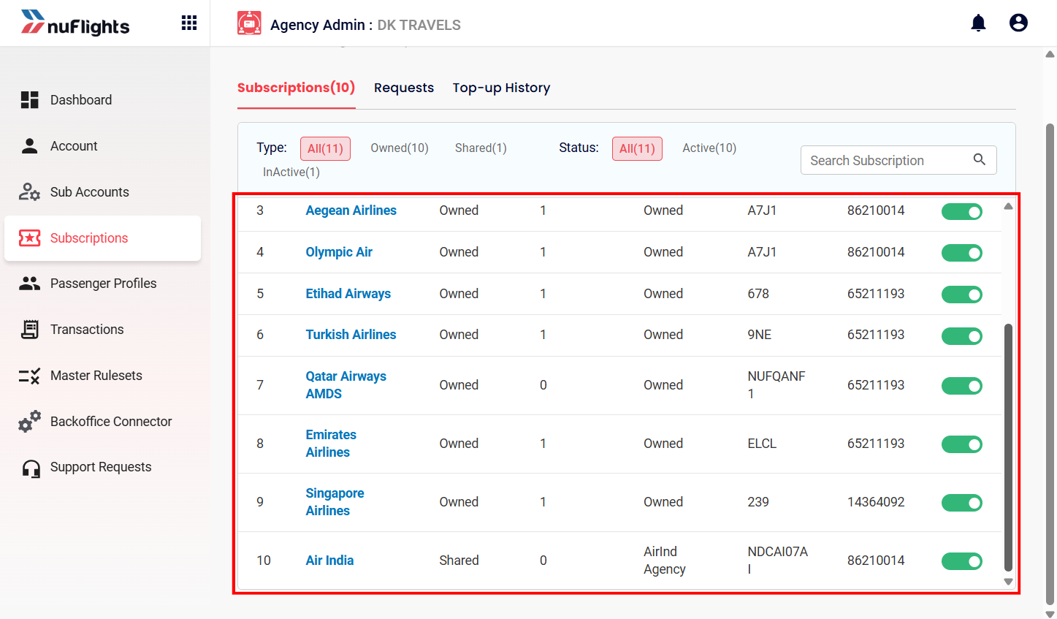Open the apps grid menu
The image size is (1057, 619).
click(189, 23)
